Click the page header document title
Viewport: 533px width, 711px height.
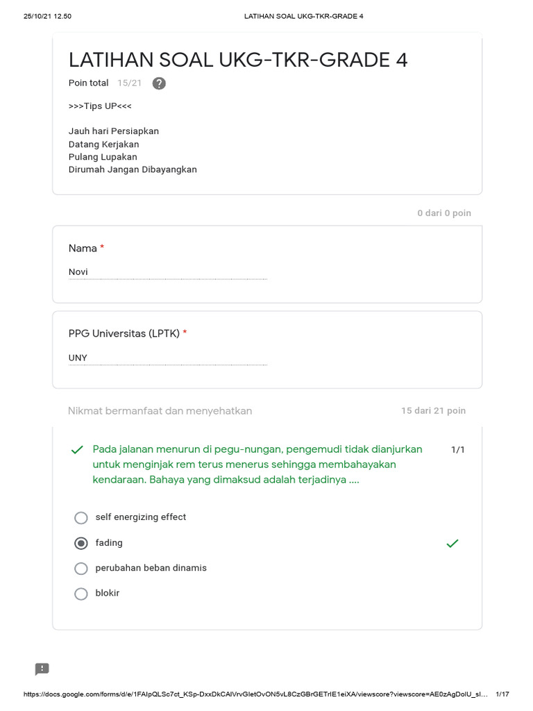(x=304, y=16)
